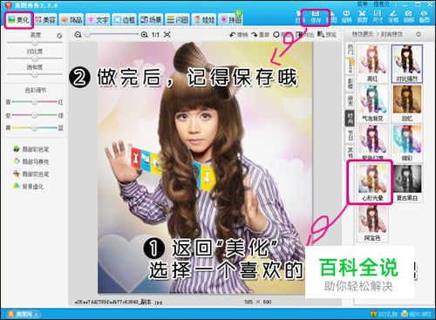Viewport: 436px width, 320px height.
Task: Select the 节日 effects category tab
Action: point(351,135)
